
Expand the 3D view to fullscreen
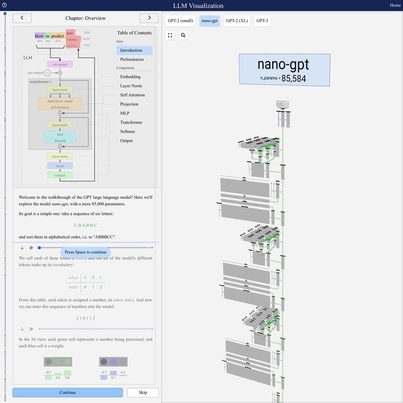[170, 35]
